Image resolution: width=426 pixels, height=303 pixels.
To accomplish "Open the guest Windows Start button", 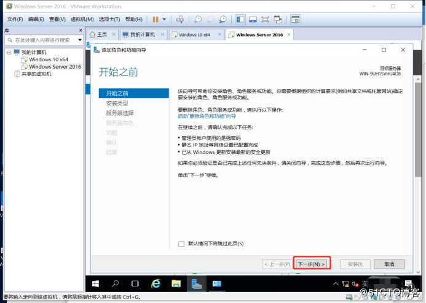I will [95, 284].
